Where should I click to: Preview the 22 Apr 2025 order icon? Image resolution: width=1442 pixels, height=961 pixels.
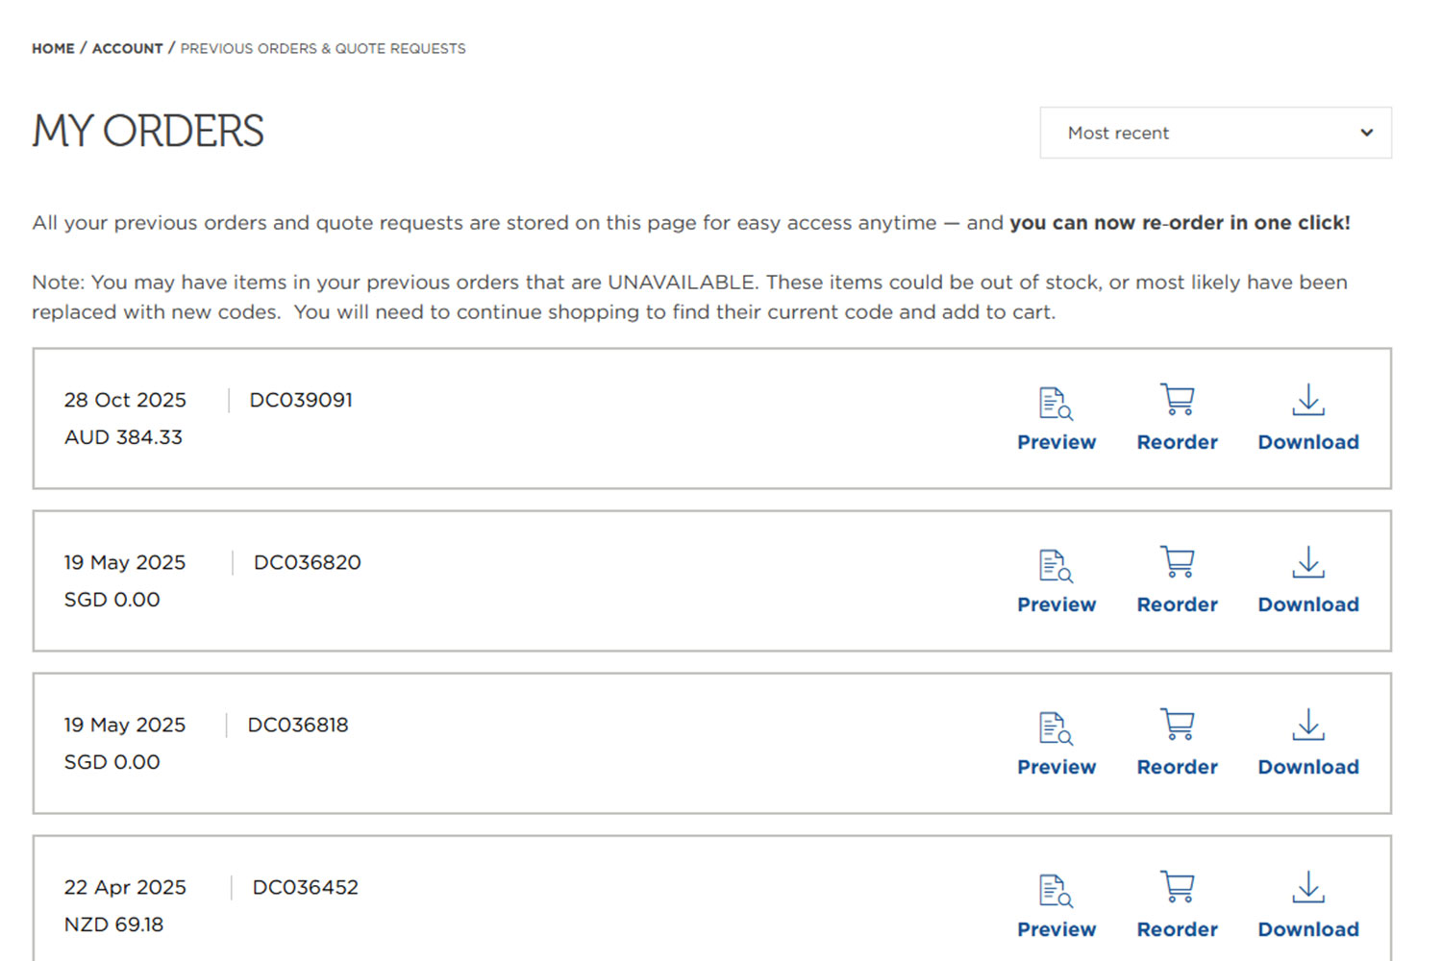[x=1056, y=890]
